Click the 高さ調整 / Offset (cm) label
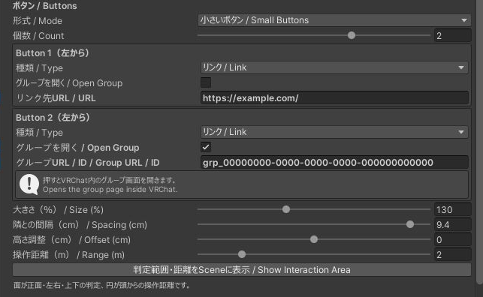 (71, 240)
